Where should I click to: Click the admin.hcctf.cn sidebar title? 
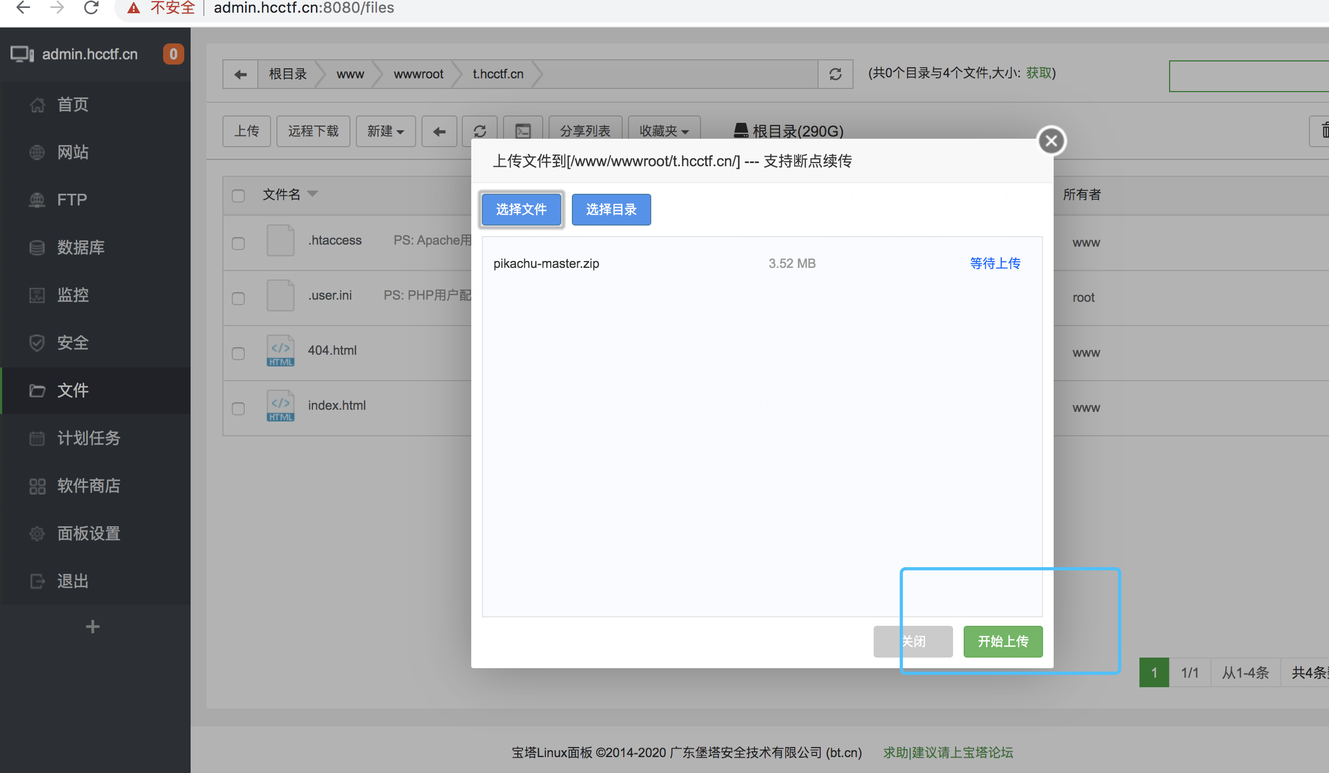(90, 54)
